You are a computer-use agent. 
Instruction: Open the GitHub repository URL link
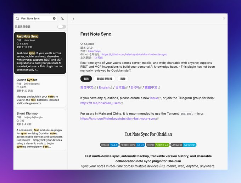pyautogui.click(x=135, y=54)
